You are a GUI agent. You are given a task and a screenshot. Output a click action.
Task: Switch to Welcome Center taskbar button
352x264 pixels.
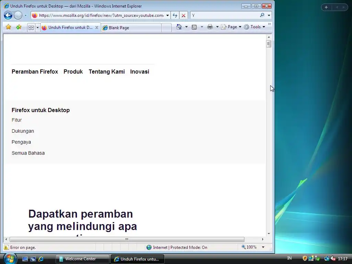point(82,259)
